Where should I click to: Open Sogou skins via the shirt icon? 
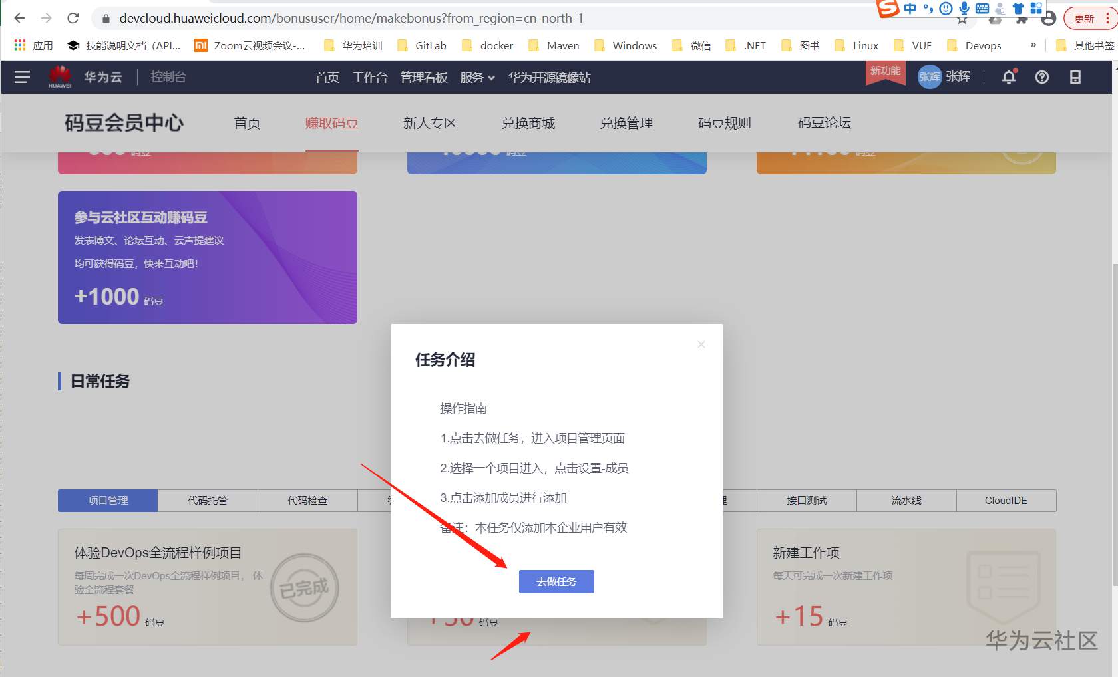(x=1018, y=9)
